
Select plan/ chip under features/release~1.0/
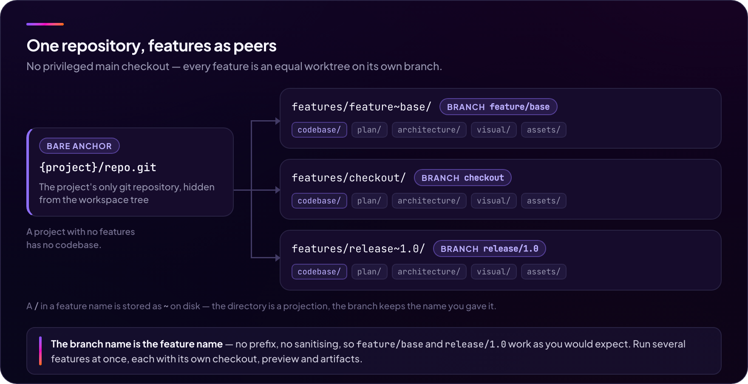pyautogui.click(x=369, y=272)
